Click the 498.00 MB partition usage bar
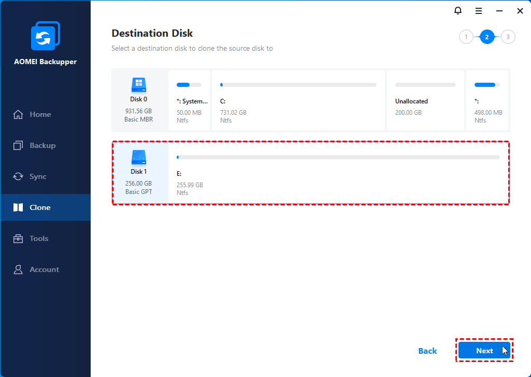This screenshot has width=531, height=377. pos(485,85)
